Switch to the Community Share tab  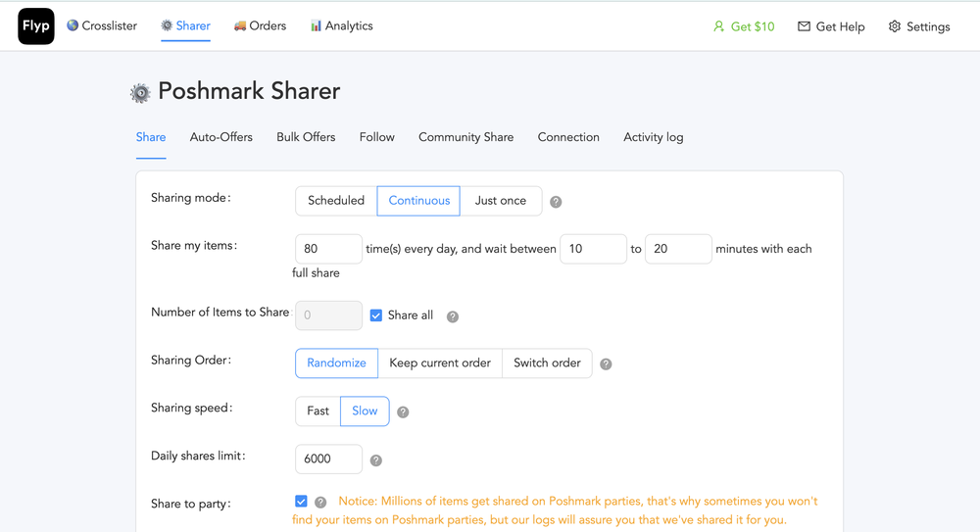tap(466, 137)
